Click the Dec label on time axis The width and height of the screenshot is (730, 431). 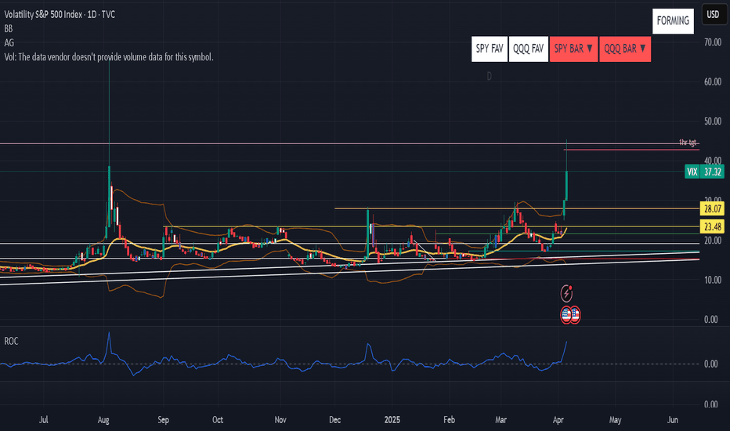[x=334, y=420]
